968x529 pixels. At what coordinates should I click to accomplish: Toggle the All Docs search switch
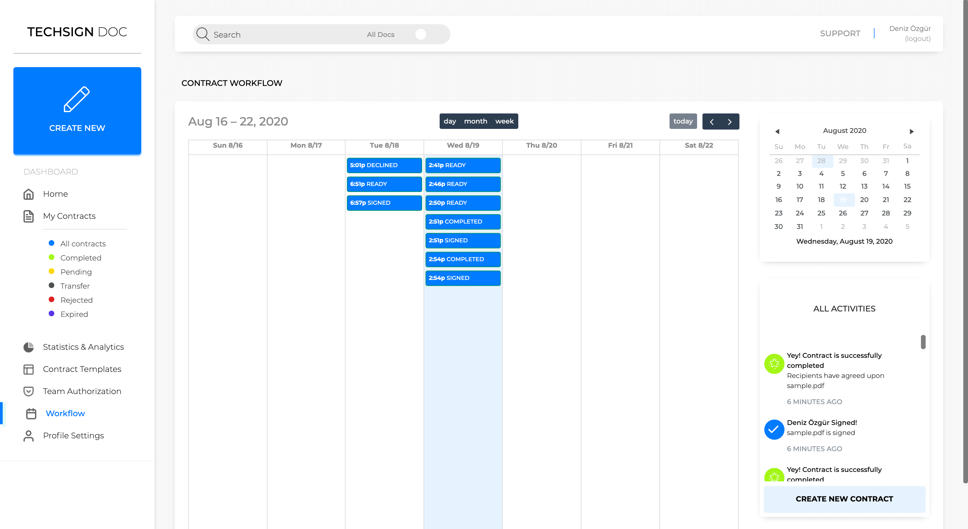point(421,34)
